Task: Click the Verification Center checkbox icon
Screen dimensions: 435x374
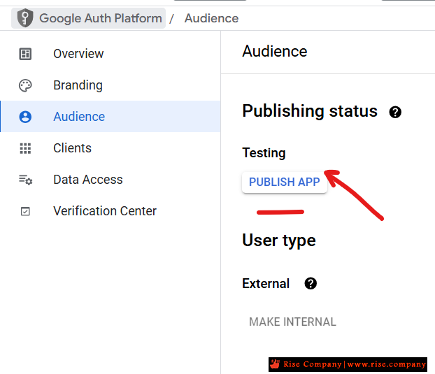Action: pyautogui.click(x=25, y=211)
